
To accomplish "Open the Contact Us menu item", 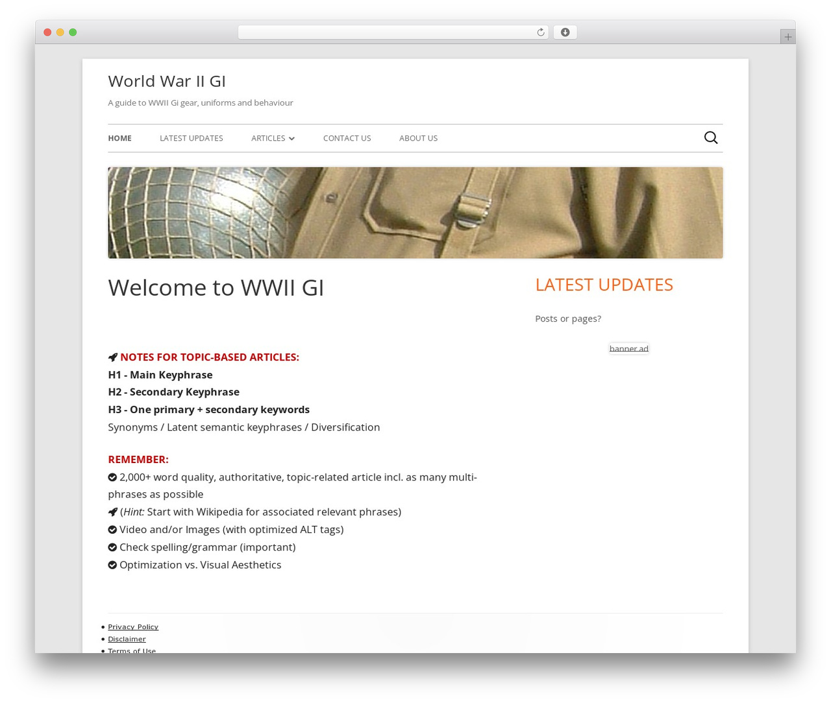I will pyautogui.click(x=347, y=138).
